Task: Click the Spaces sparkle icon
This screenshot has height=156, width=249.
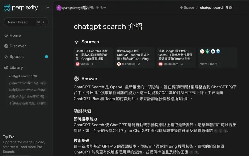Action: 6,57
